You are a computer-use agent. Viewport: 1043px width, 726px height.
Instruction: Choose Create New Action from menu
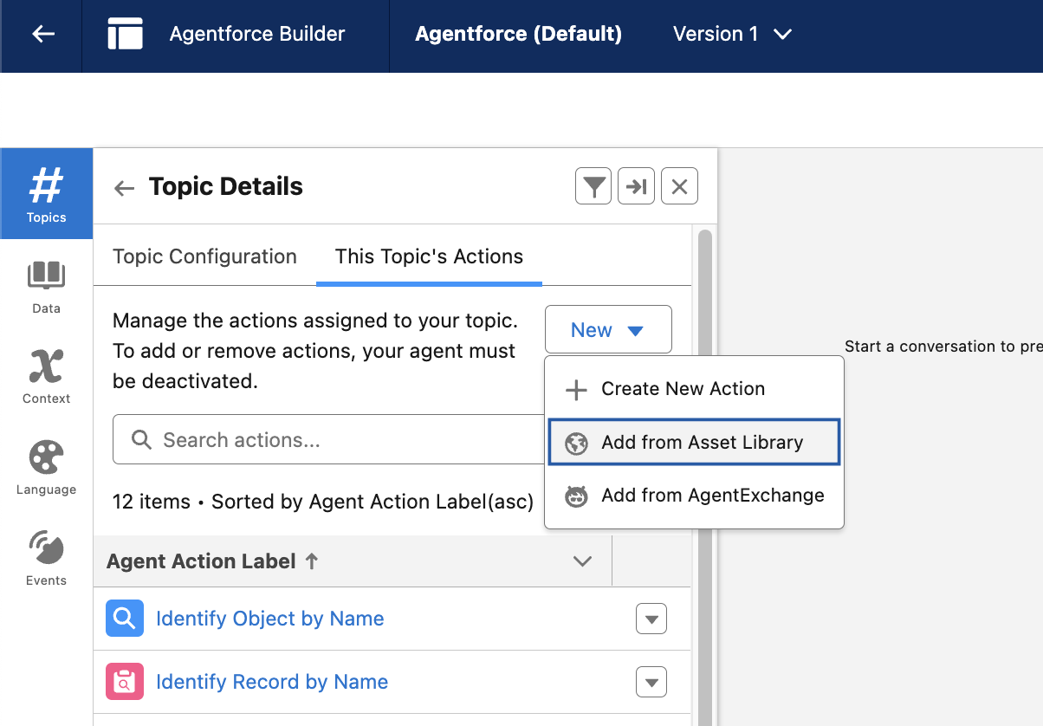pyautogui.click(x=683, y=389)
